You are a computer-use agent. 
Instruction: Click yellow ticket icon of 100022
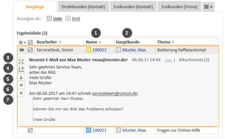point(88,50)
